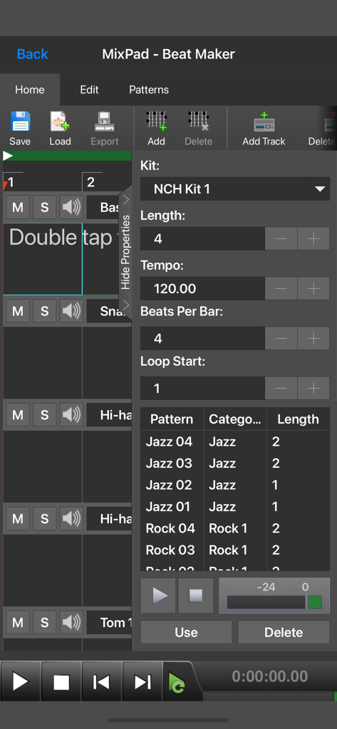The image size is (337, 729).
Task: Click the Length value field
Action: point(202,239)
